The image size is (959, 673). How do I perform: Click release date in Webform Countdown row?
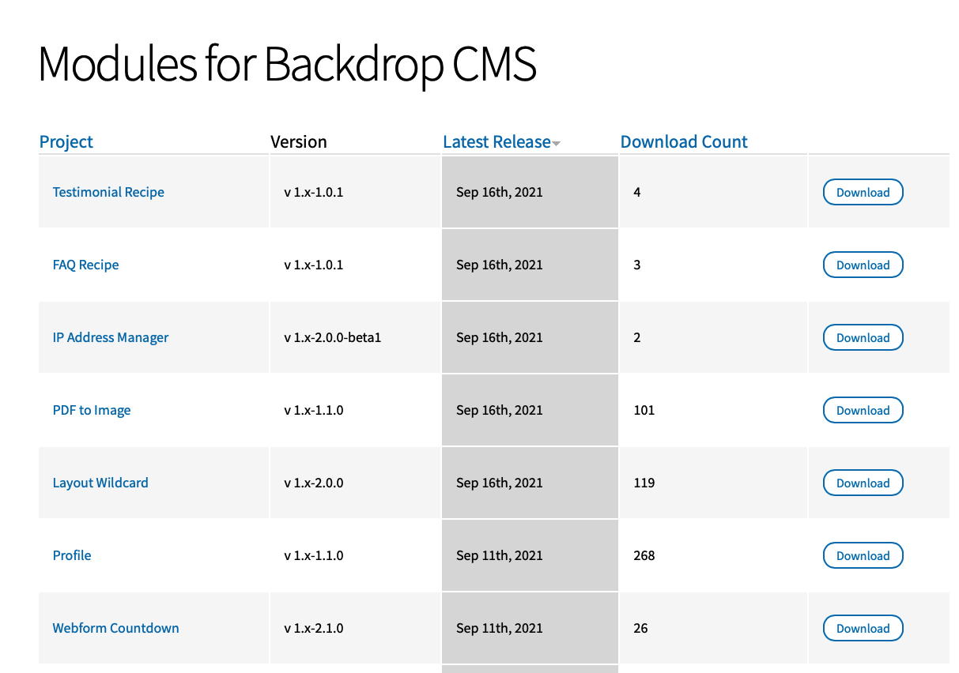(500, 628)
